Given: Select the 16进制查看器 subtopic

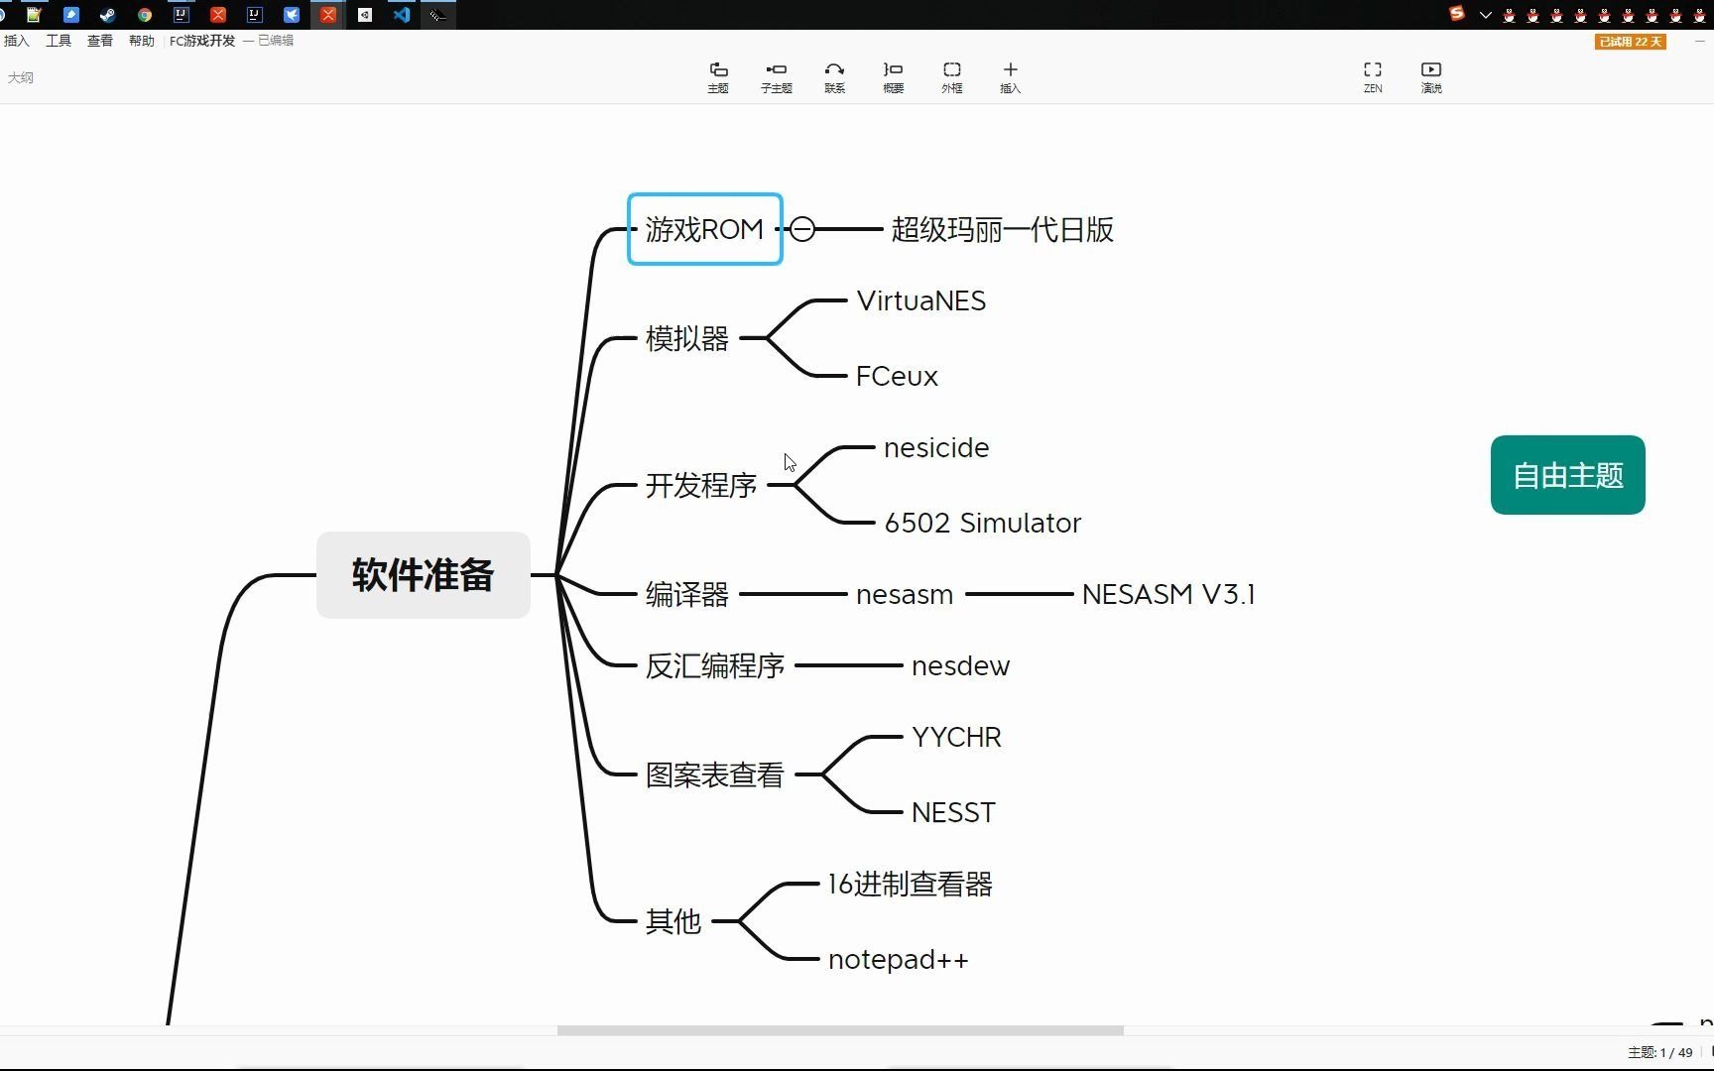Looking at the screenshot, I should [911, 884].
